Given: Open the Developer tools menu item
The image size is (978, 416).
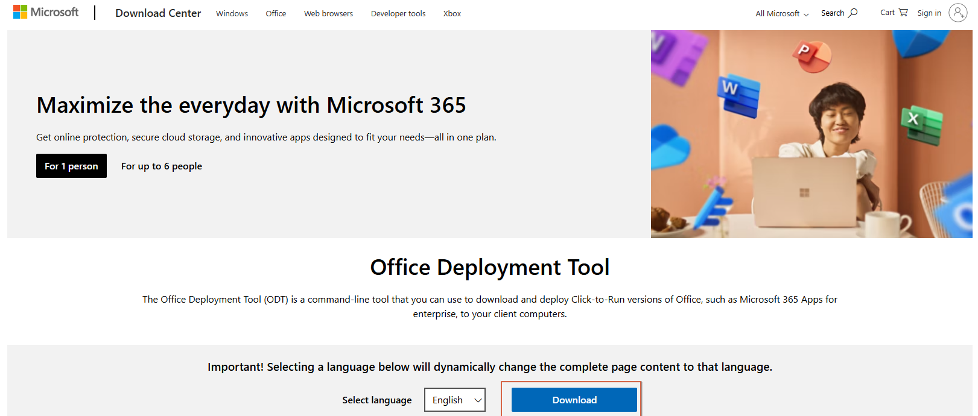Looking at the screenshot, I should pyautogui.click(x=398, y=13).
